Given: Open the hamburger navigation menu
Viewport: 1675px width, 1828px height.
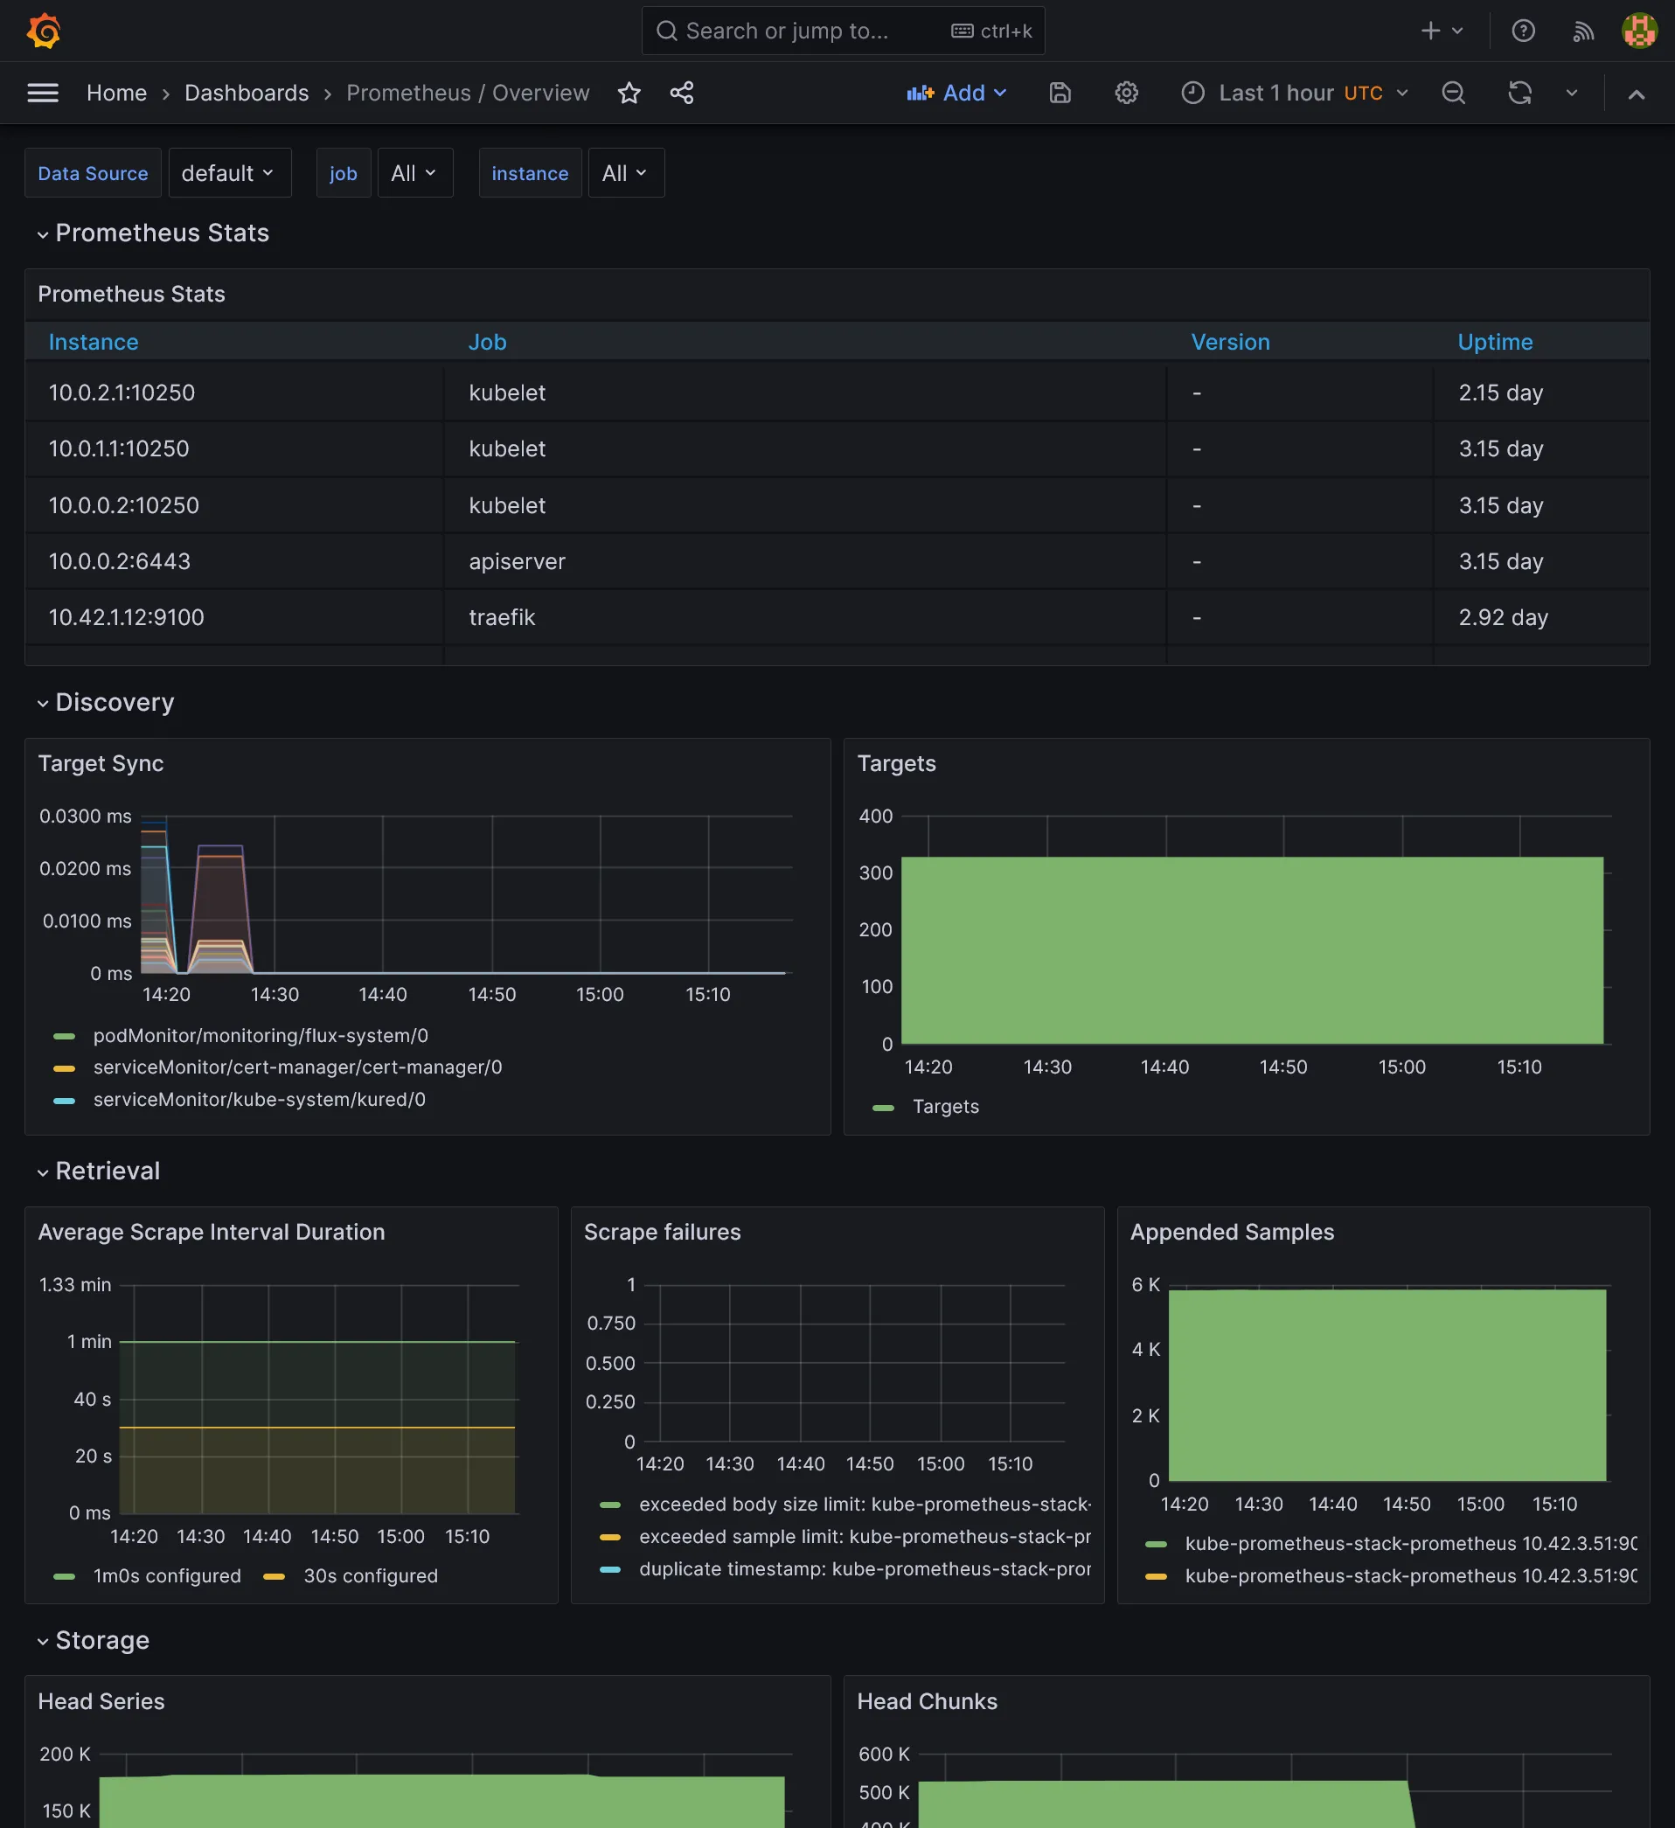Looking at the screenshot, I should [43, 93].
